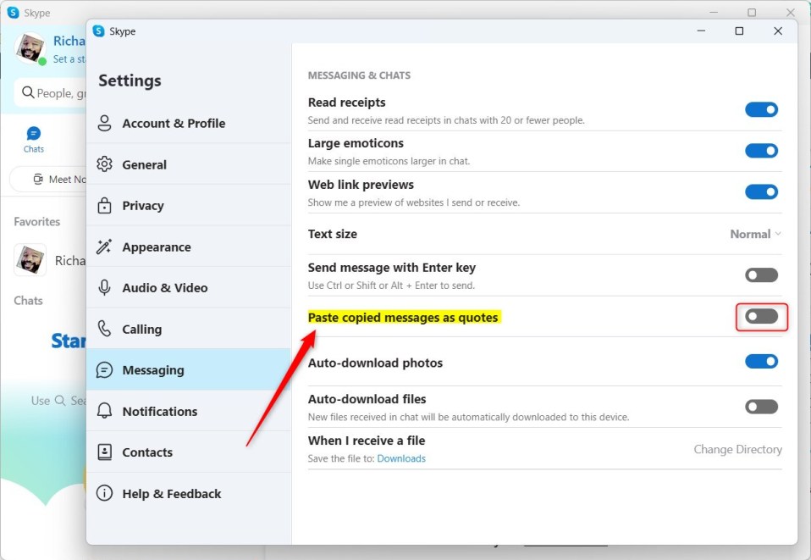Open Audio & Video settings
This screenshot has width=811, height=560.
click(x=188, y=287)
